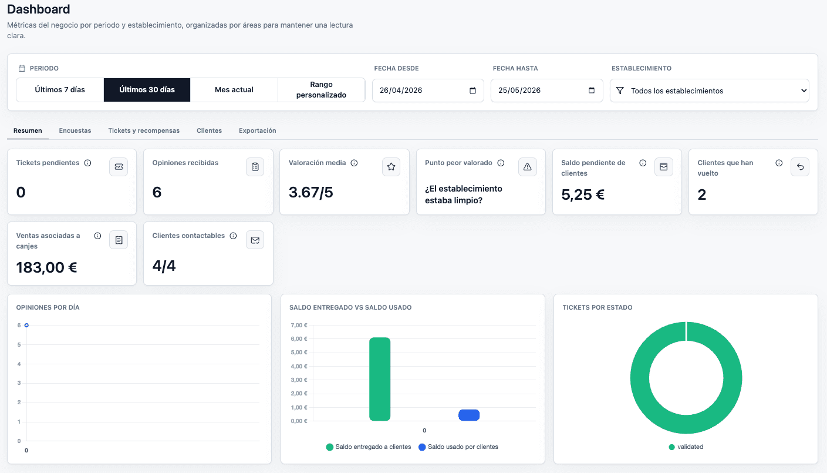Click the warning triangle icon on Punto peor valorado
This screenshot has width=827, height=473.
[527, 167]
